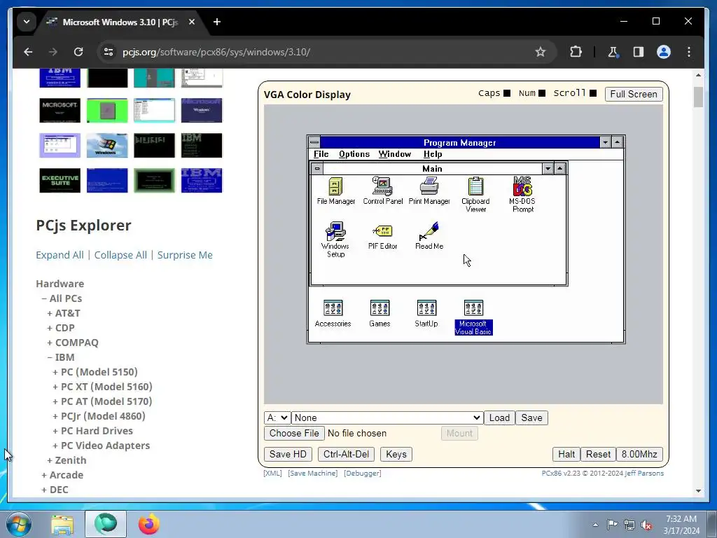
Task: Click the Save HD button
Action: click(x=288, y=454)
